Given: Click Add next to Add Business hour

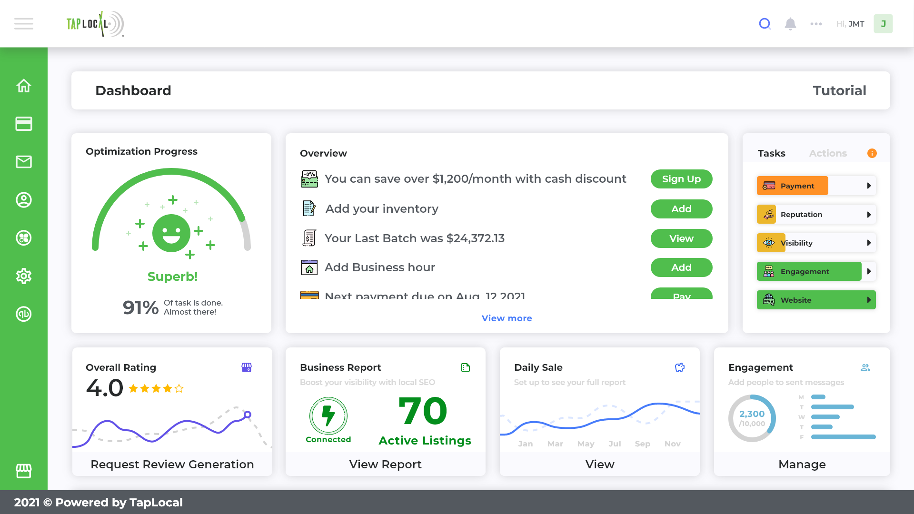Looking at the screenshot, I should click(681, 267).
